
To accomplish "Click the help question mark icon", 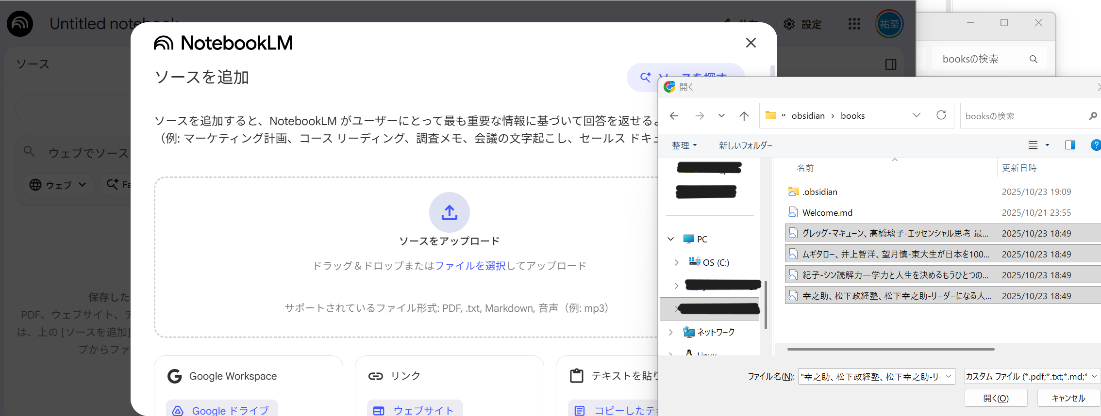I will [1095, 145].
